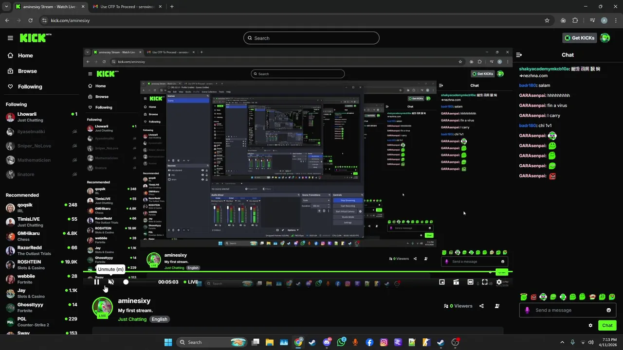This screenshot has width=623, height=350.
Task: Insert the angry red emote
Action: 533,297
